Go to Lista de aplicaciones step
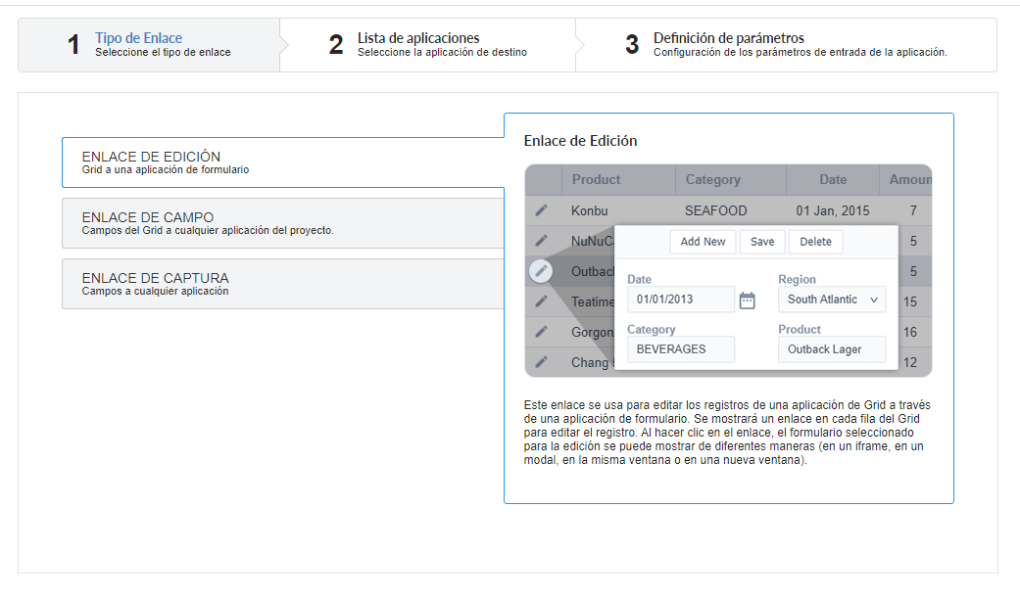 pos(428,45)
